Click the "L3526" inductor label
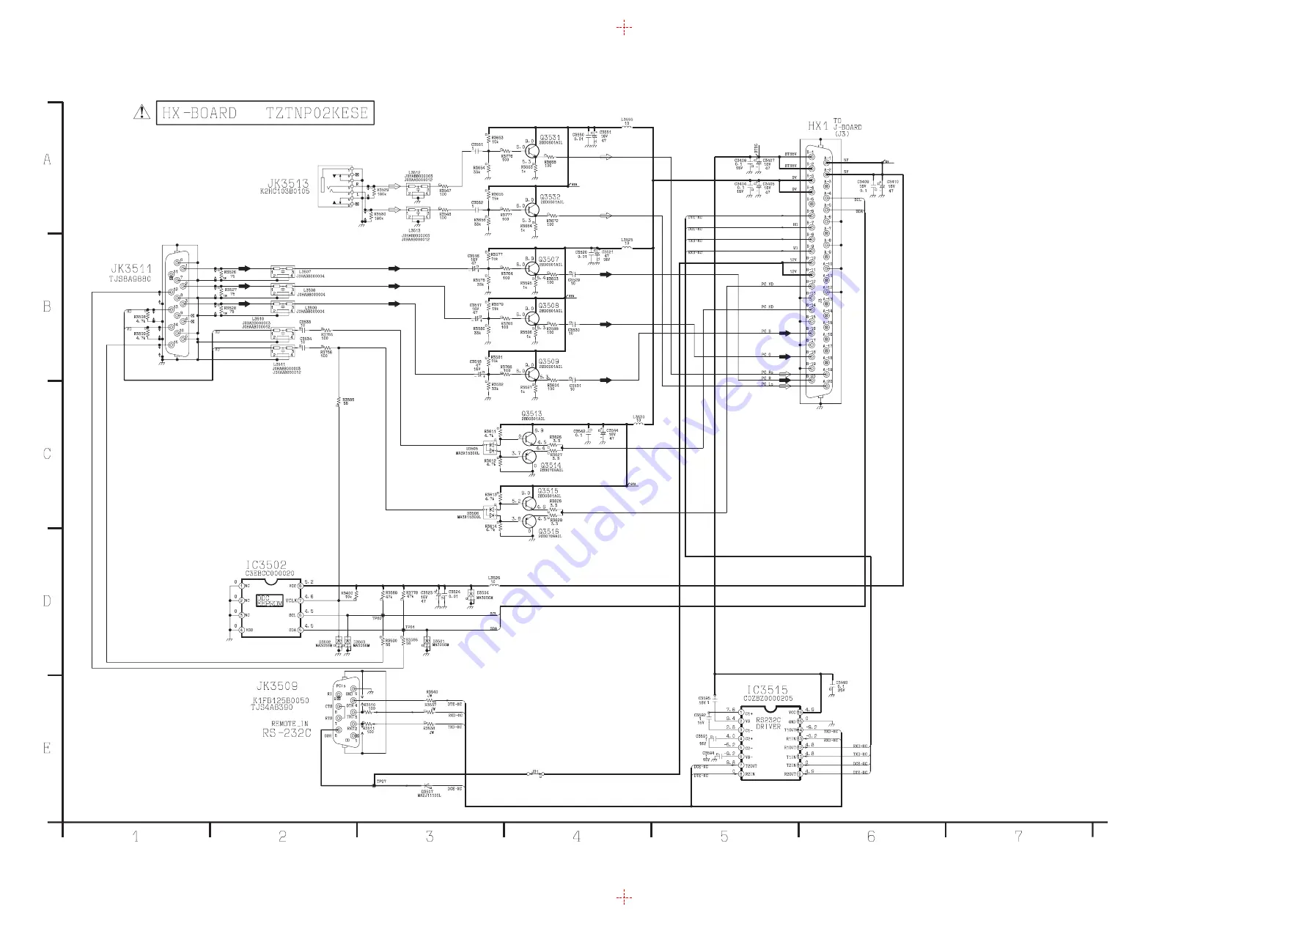This screenshot has width=1310, height=926. click(x=494, y=578)
